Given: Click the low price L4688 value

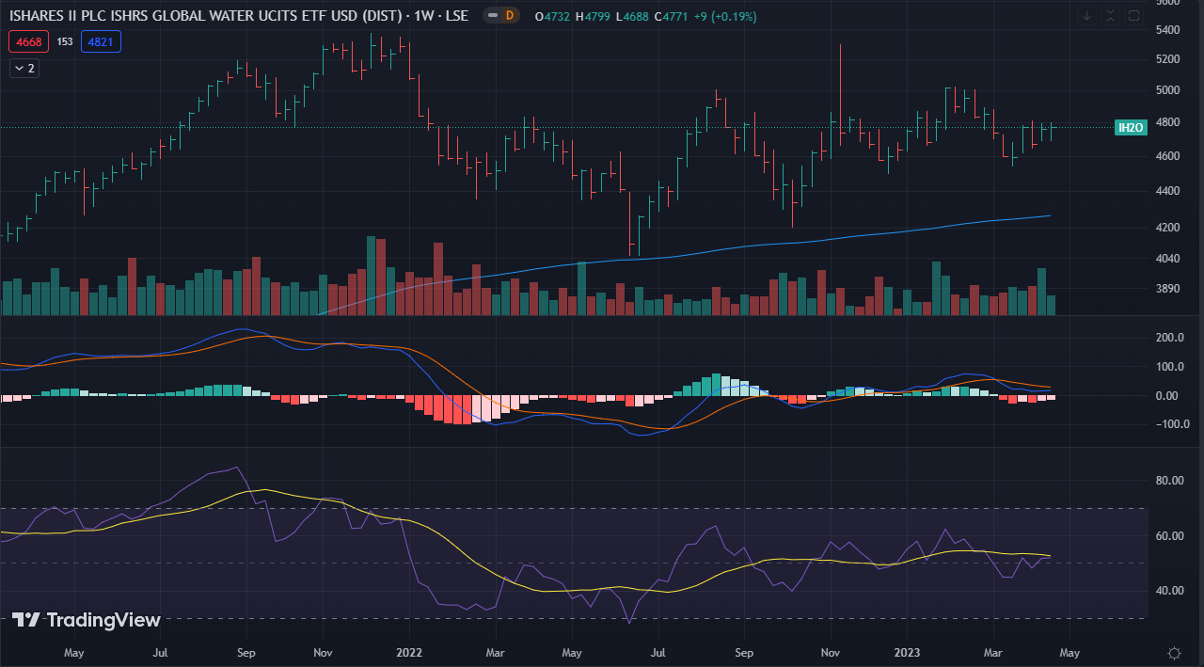Looking at the screenshot, I should 634,17.
